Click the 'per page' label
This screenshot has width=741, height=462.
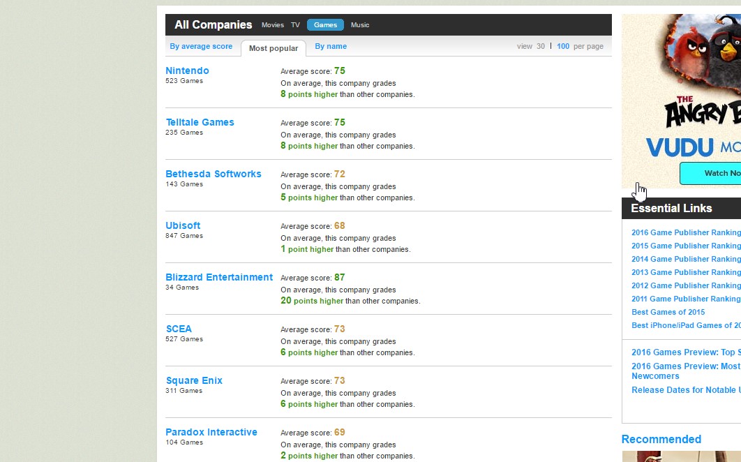click(x=588, y=46)
